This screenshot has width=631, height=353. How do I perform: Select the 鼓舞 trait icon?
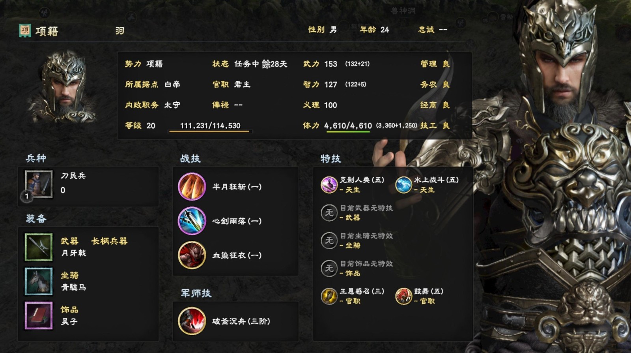pyautogui.click(x=403, y=296)
